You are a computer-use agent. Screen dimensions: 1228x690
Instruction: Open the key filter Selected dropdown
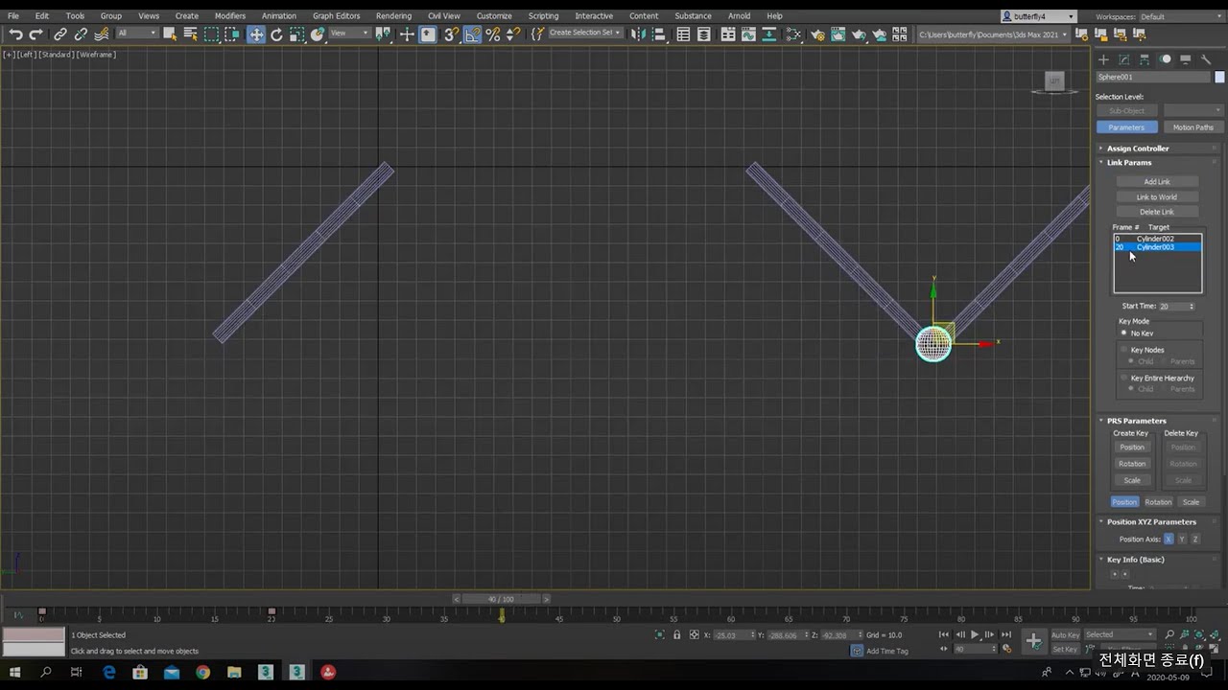[1120, 634]
